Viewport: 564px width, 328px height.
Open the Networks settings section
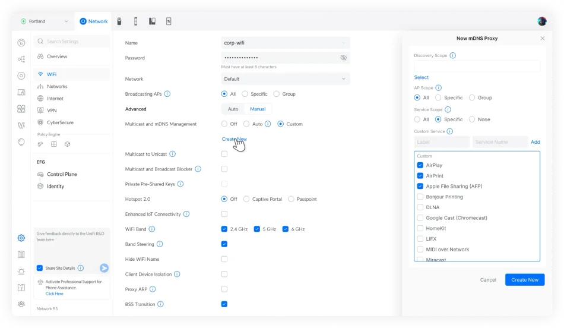pyautogui.click(x=57, y=86)
